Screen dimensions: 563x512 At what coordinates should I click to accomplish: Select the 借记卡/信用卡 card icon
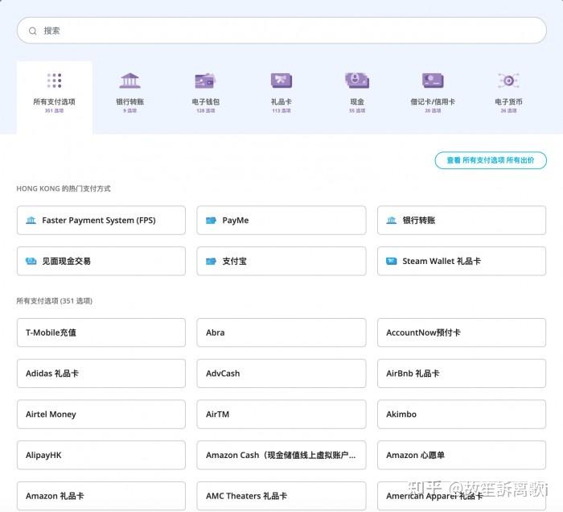[x=433, y=81]
